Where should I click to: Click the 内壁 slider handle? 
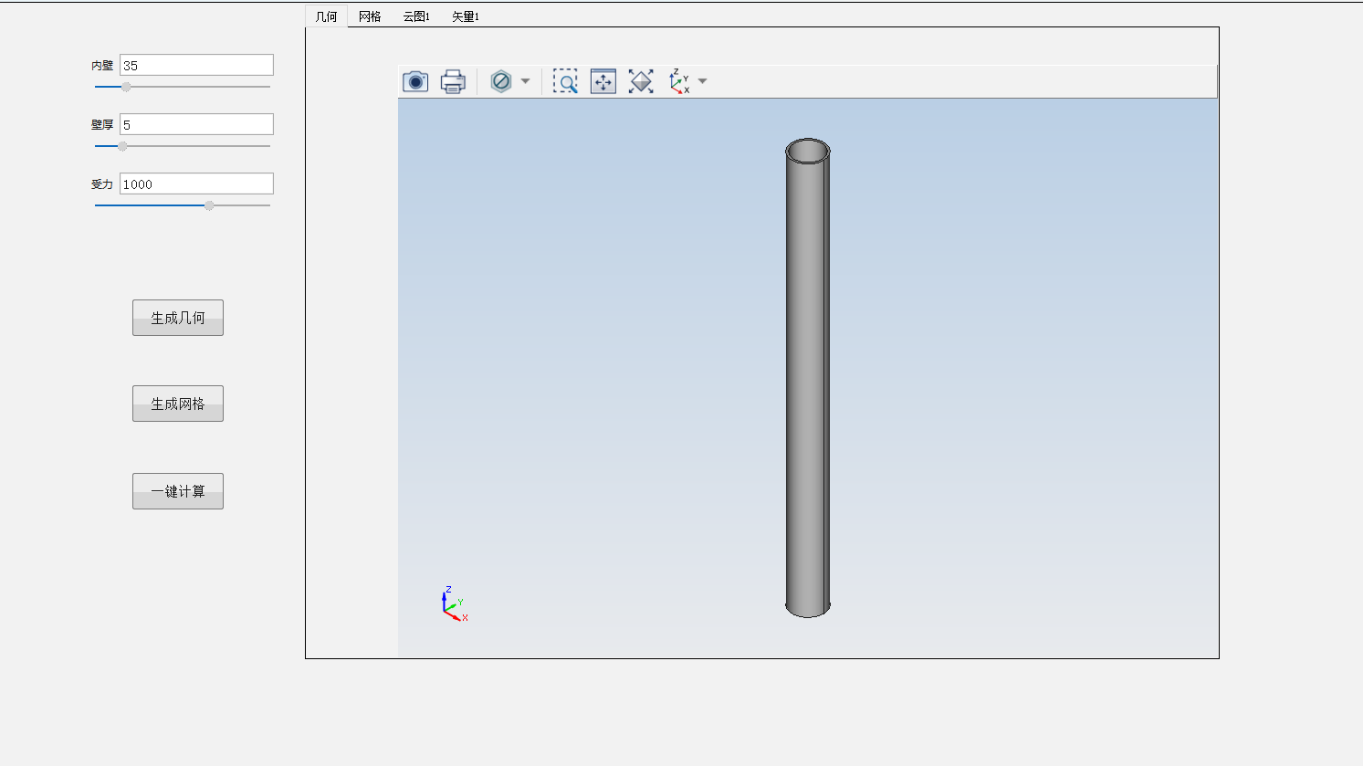tap(126, 87)
